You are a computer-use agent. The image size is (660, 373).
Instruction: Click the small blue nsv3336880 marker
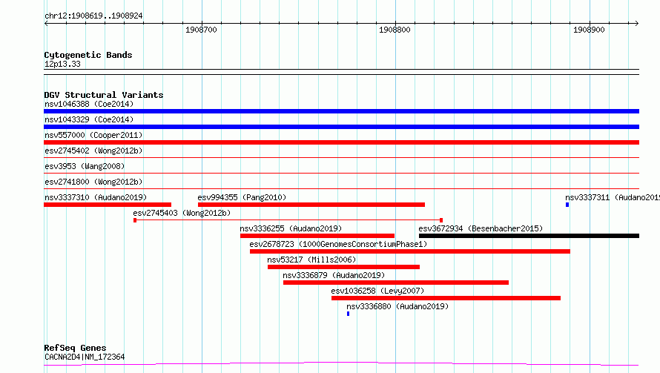(348, 314)
